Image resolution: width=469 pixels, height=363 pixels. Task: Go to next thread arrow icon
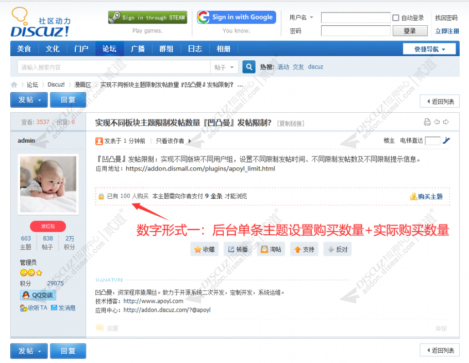point(446,122)
